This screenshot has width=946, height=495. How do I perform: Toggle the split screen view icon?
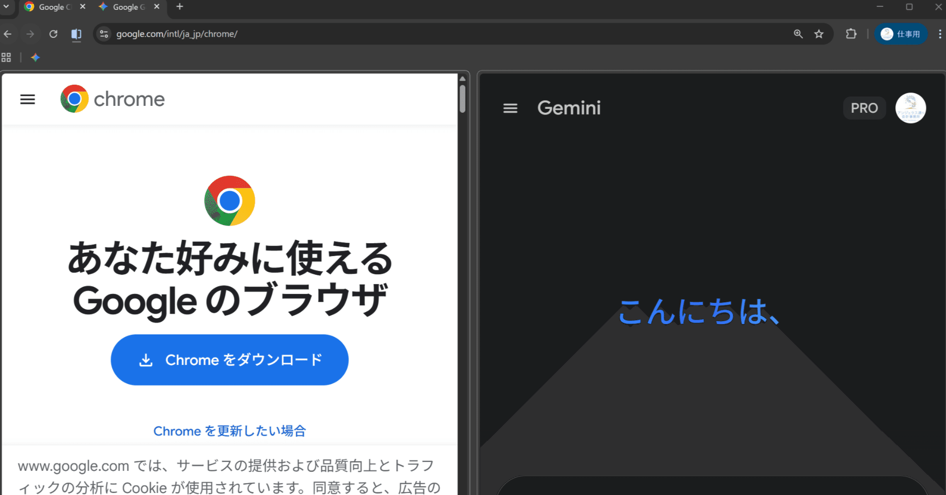(76, 33)
